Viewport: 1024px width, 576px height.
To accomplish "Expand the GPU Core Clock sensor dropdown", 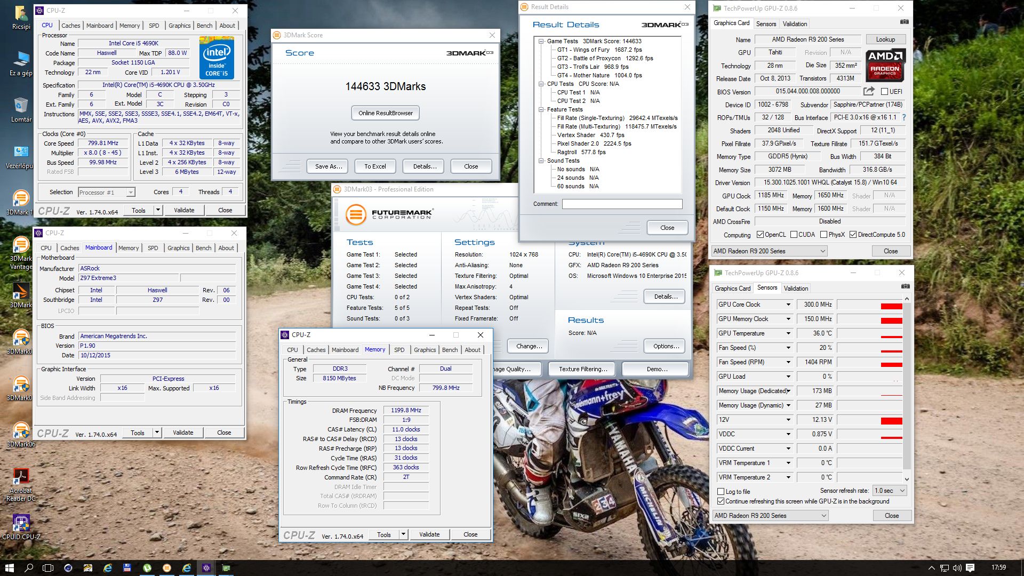I will pos(788,305).
